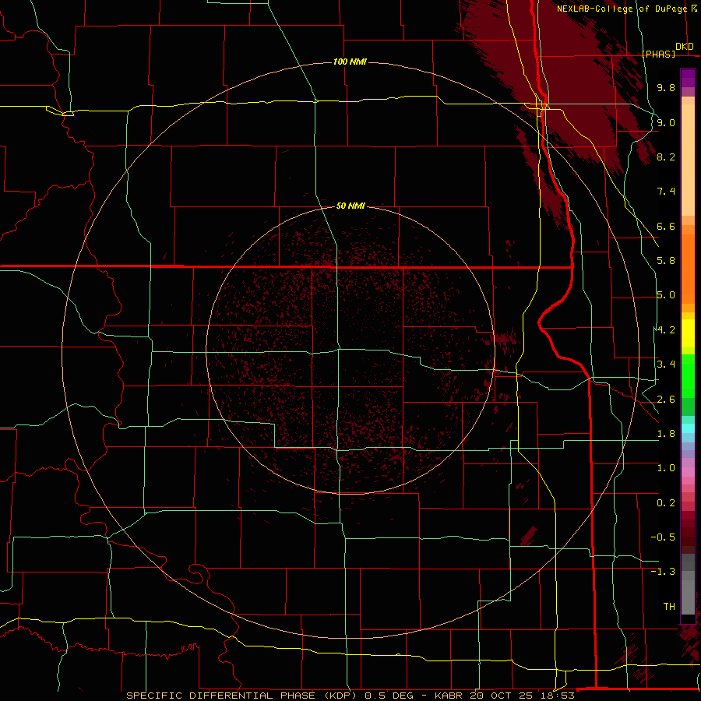Viewport: 701px width, 701px height.
Task: Click the bright green color bar segment
Action: click(688, 376)
